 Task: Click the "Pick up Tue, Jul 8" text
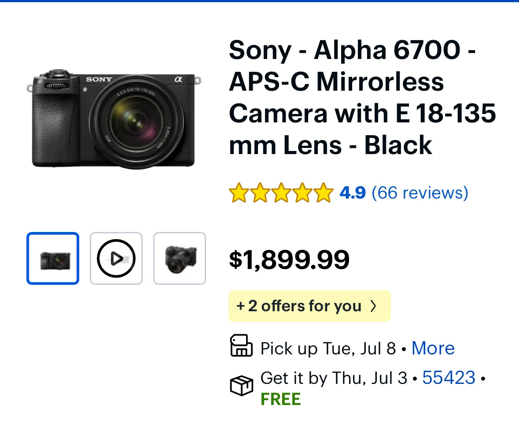coord(328,349)
